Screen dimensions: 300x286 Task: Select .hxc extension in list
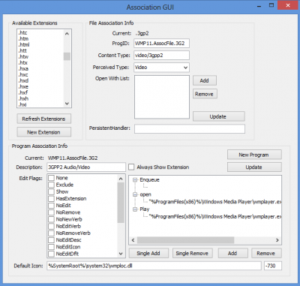tap(23, 75)
